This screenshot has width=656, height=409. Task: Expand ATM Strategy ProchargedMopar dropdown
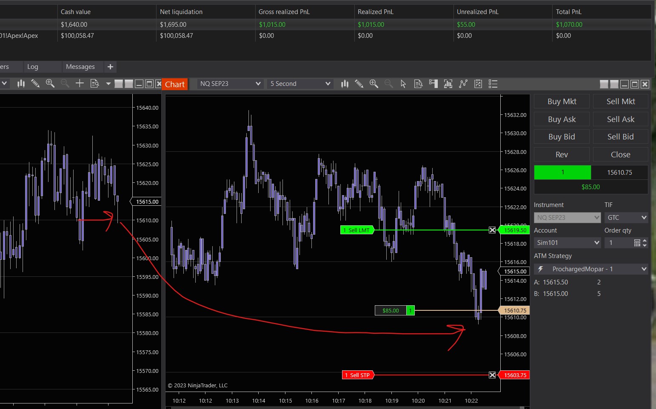(591, 269)
